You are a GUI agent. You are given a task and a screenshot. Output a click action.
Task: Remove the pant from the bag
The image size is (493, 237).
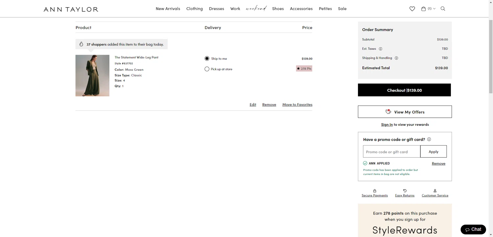point(269,105)
